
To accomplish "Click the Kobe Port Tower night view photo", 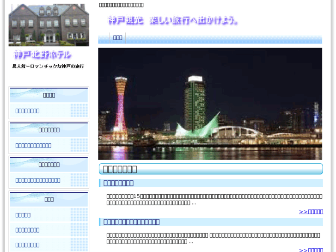I will [x=210, y=104].
